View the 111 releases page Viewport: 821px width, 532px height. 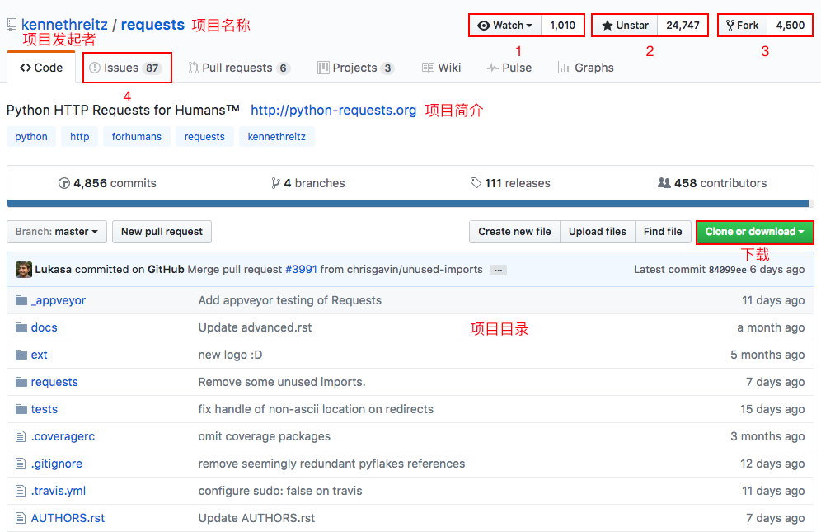510,183
